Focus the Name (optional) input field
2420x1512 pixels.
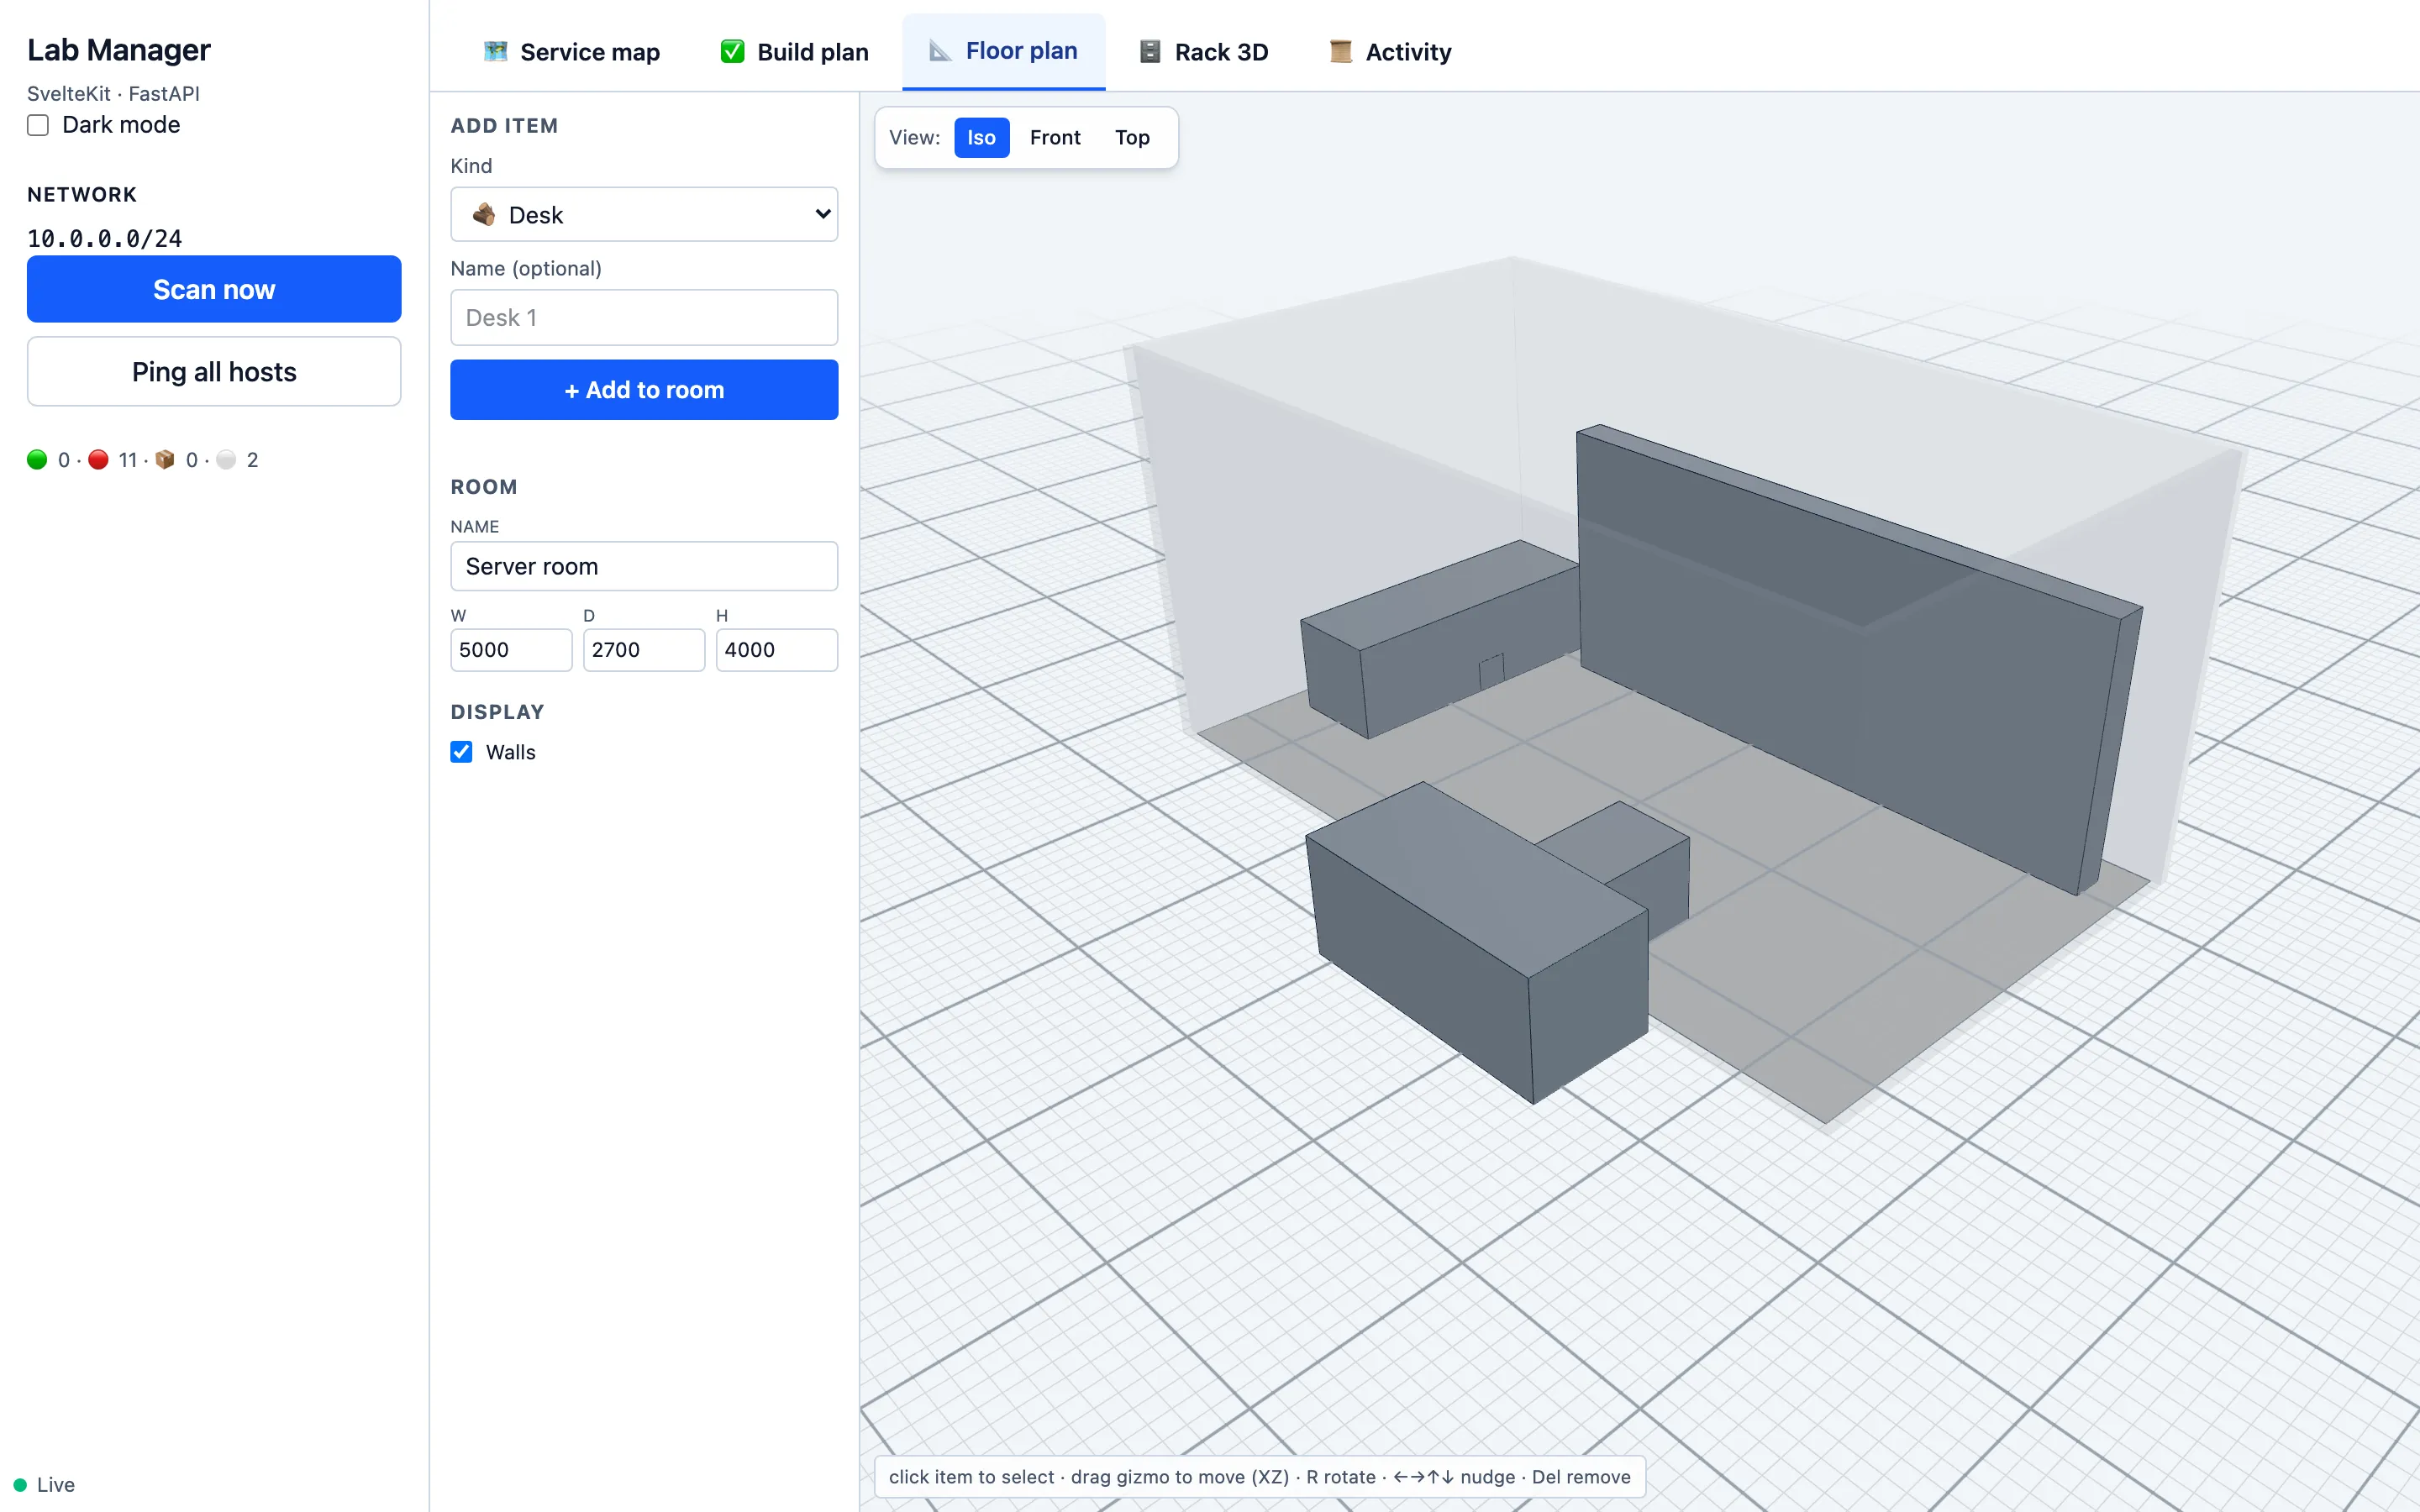tap(644, 317)
